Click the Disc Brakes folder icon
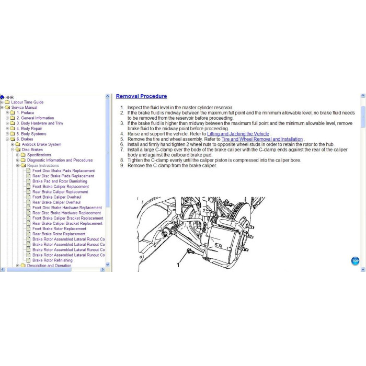366x366 pixels. coord(18,150)
